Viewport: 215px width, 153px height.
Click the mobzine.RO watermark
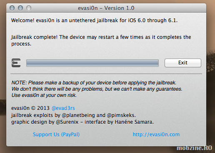click(x=195, y=148)
